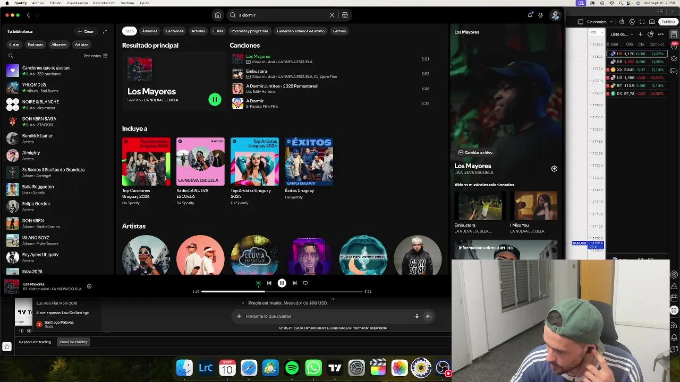Select the Perfiles search tab
680x382 pixels.
[339, 31]
